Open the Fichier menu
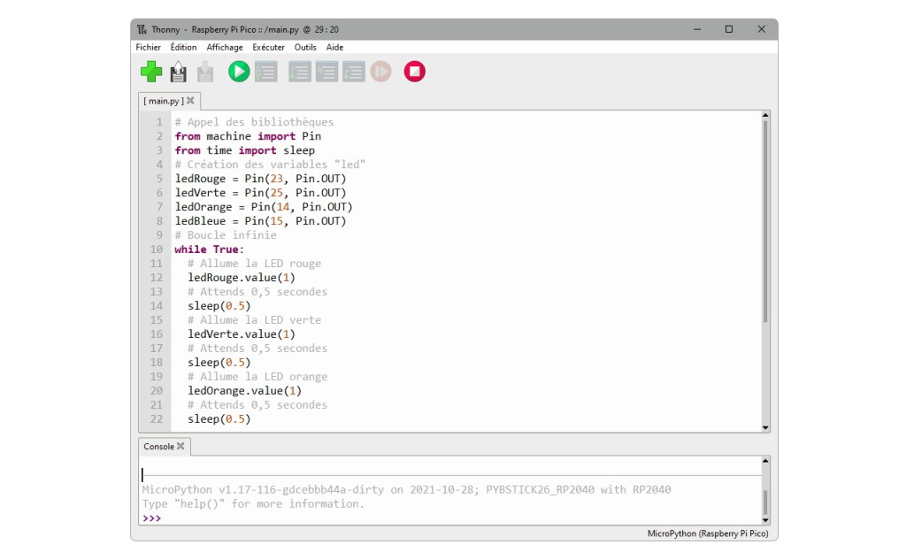Screen dimensions: 906x552 (149, 47)
